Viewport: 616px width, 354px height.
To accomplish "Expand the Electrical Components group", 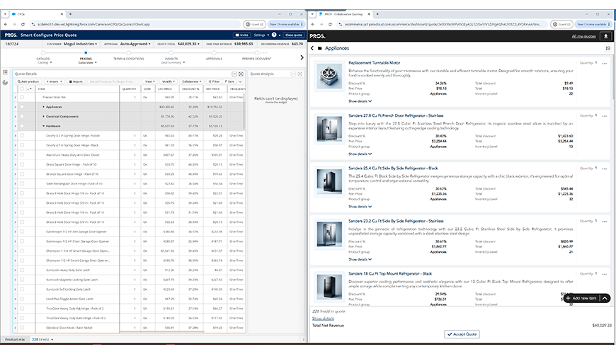I will (x=44, y=116).
